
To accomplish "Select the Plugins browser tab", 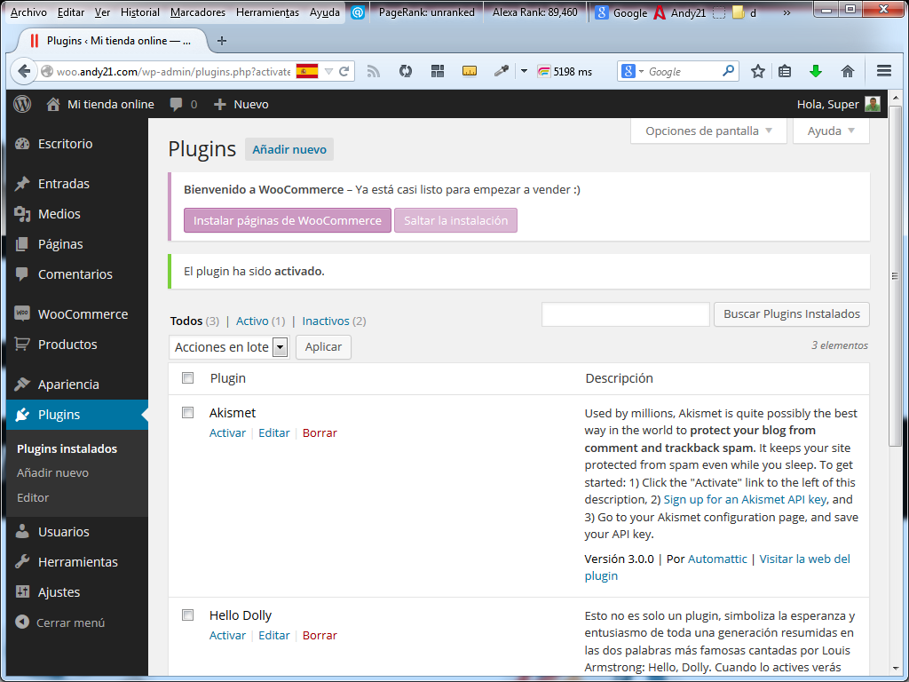I will coord(113,41).
